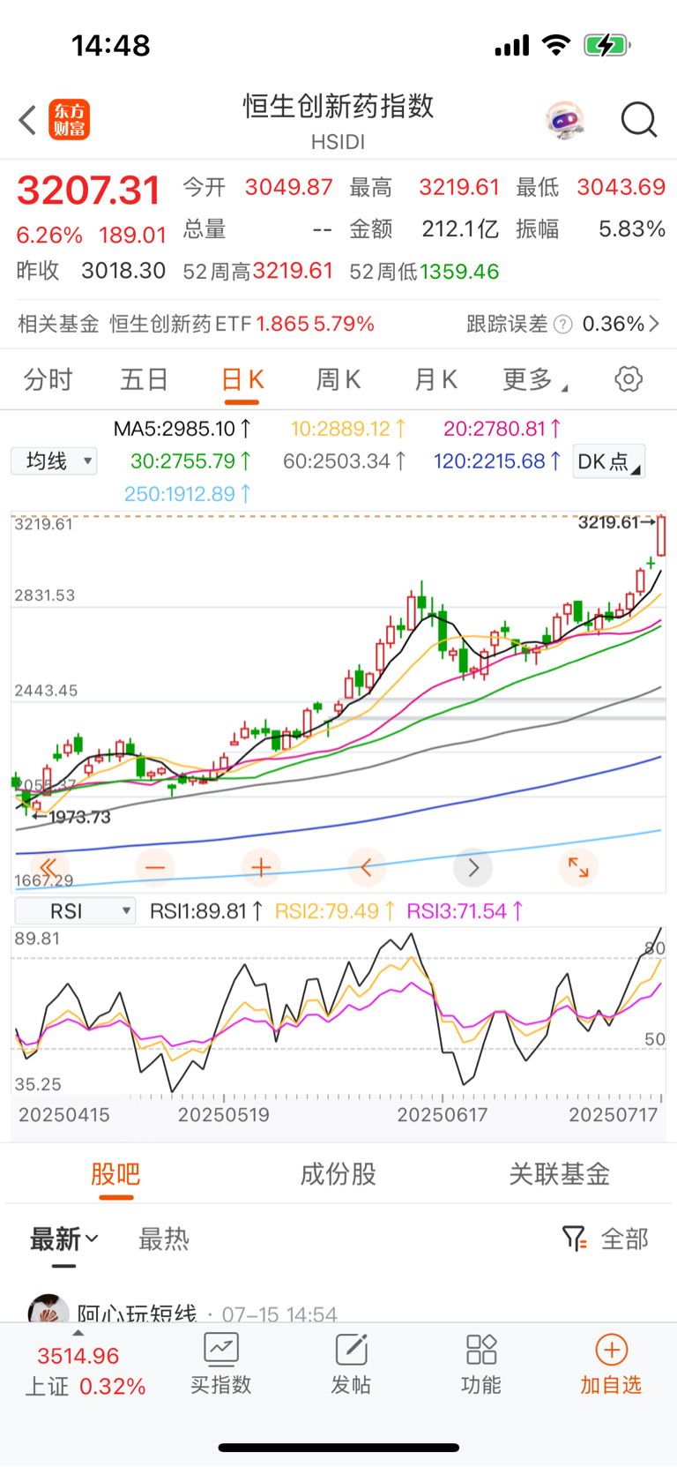Tap the 阿心玩短线 user avatar
Screen dimensions: 677x1467
coord(48,1308)
